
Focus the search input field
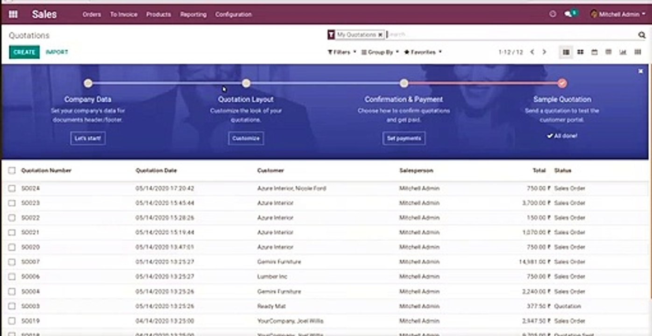[x=511, y=35]
